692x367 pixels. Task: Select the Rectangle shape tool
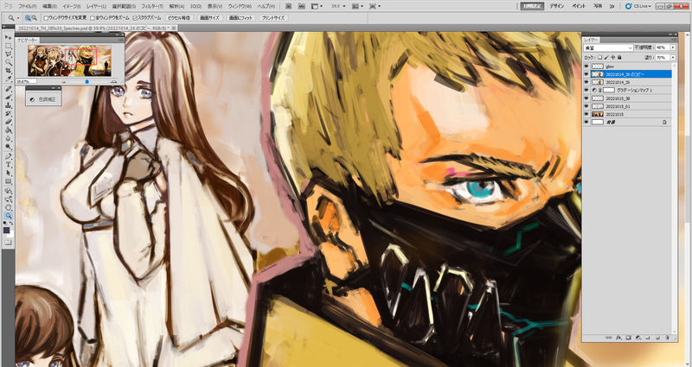tap(9, 181)
